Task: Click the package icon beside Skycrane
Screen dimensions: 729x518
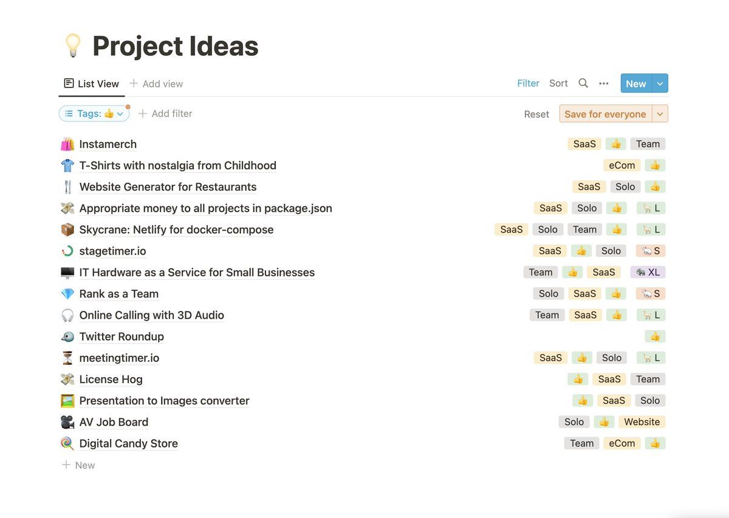Action: pos(67,230)
